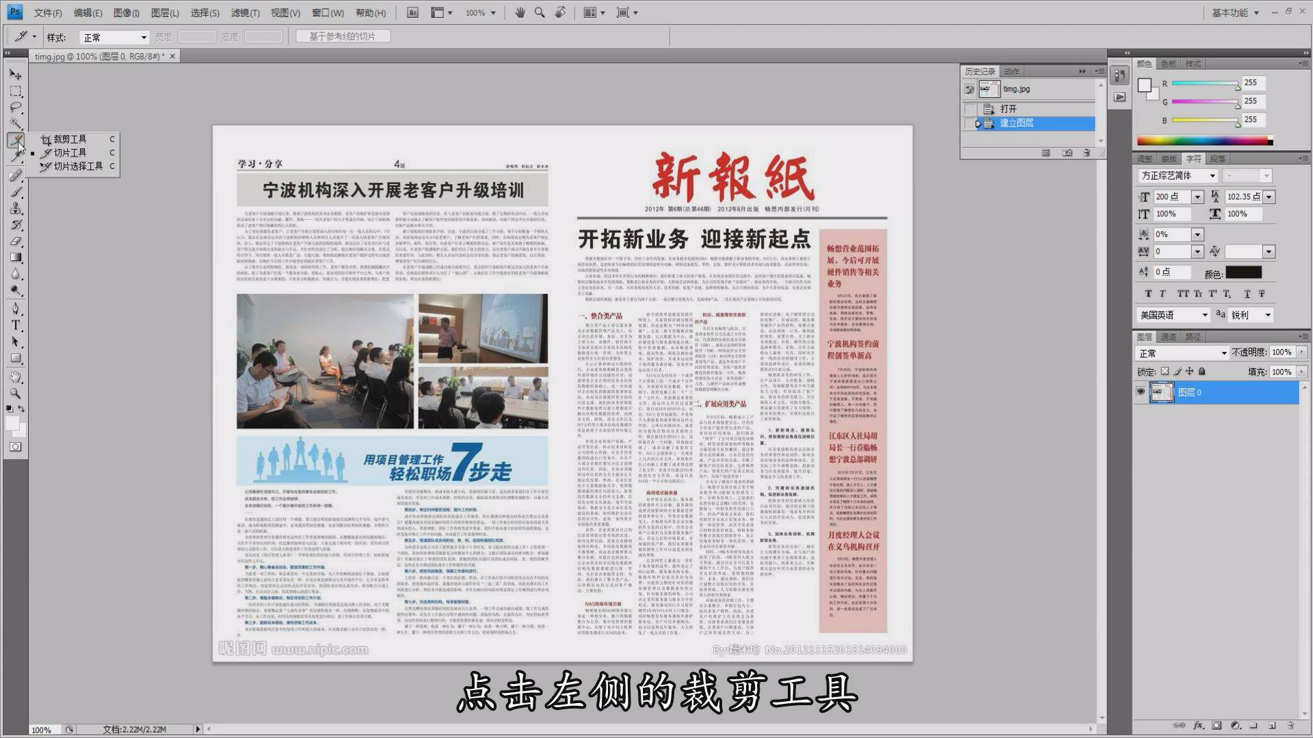Toggle lock all for layer
The width and height of the screenshot is (1313, 738).
point(1202,371)
